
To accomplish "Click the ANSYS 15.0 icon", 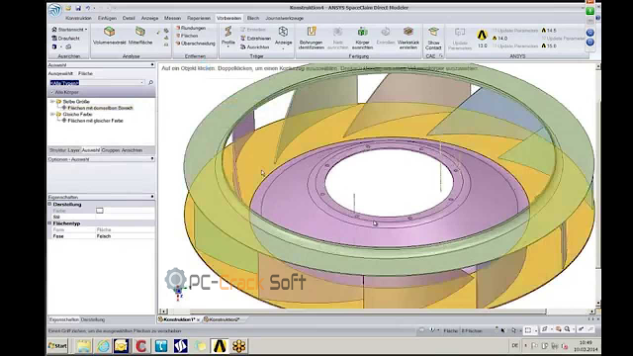I will pos(549,46).
